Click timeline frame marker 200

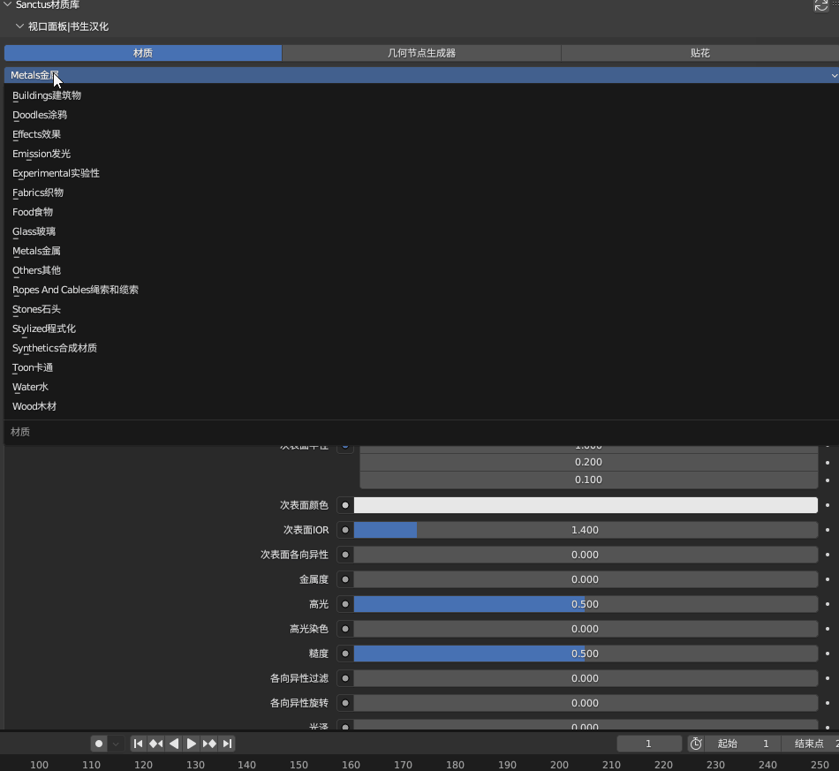point(559,765)
